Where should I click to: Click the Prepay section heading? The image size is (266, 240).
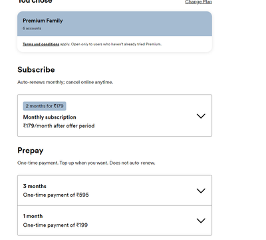click(31, 151)
